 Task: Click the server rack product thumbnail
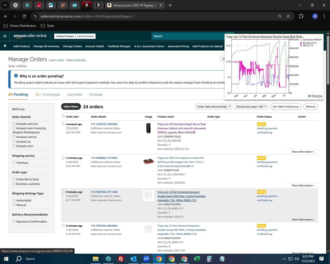[148, 128]
